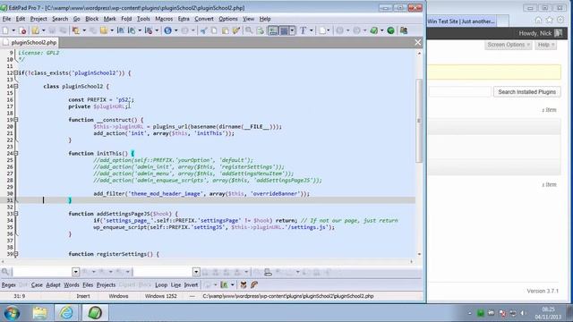Toggle the Case search option
The height and width of the screenshot is (322, 573).
tap(37, 284)
